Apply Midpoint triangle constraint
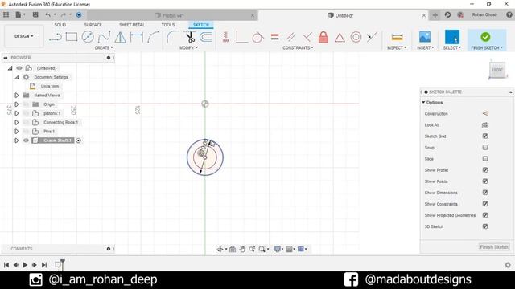The width and height of the screenshot is (515, 289). coord(340,38)
